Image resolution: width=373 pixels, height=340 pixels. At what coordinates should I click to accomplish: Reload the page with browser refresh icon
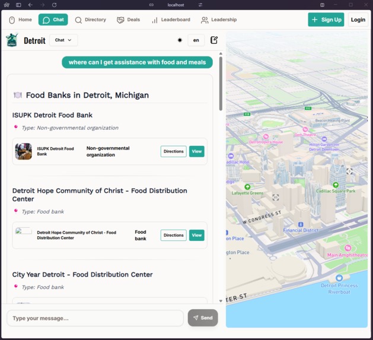(54, 5)
